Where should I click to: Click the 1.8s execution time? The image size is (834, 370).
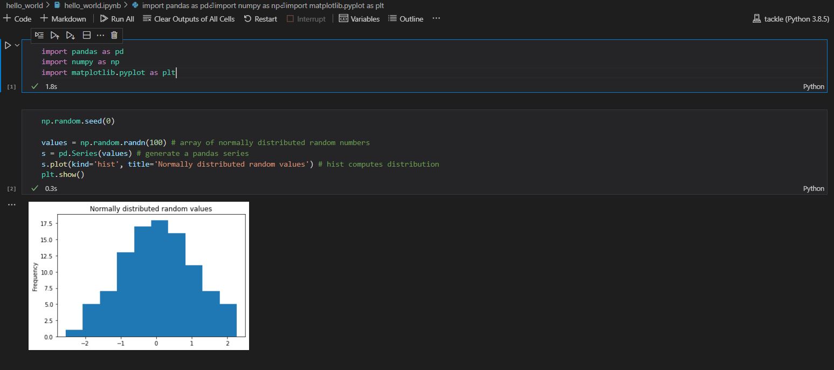(51, 86)
